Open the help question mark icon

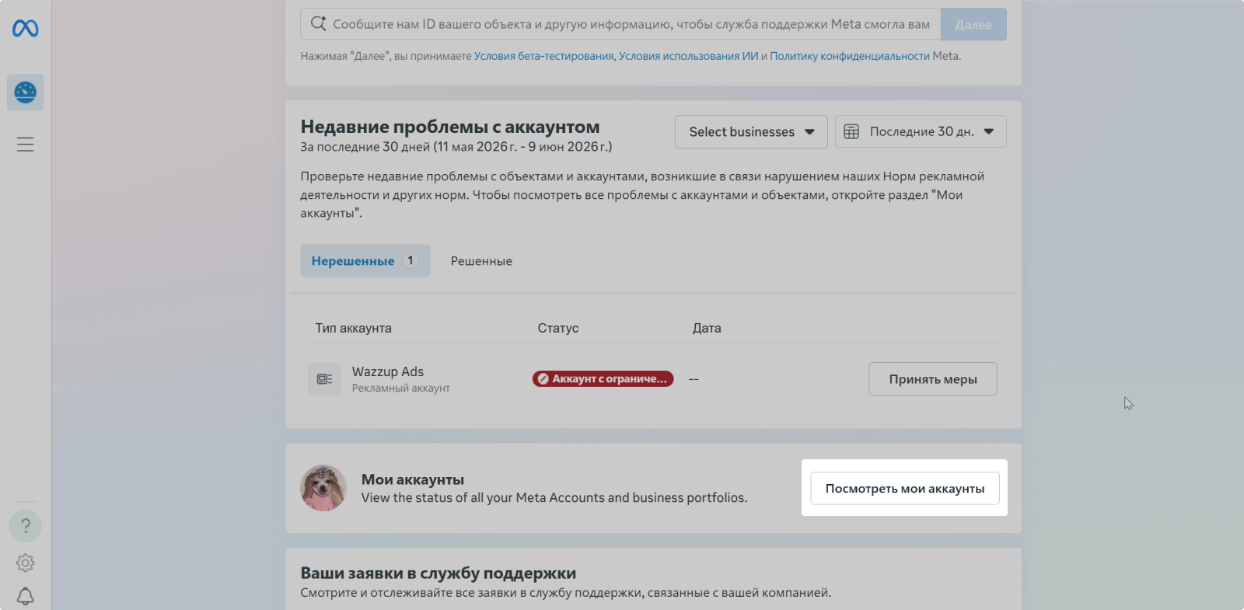pos(26,526)
